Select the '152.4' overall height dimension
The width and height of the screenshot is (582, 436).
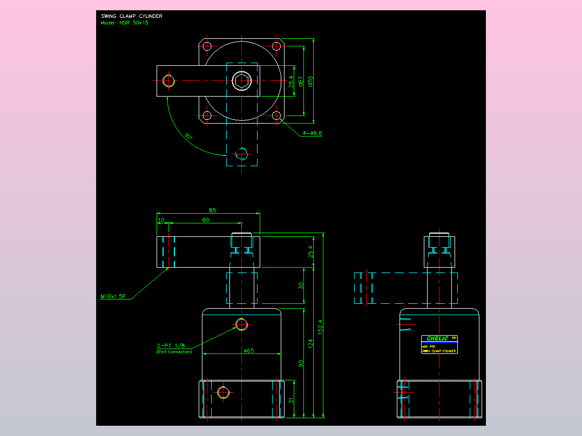pyautogui.click(x=320, y=327)
